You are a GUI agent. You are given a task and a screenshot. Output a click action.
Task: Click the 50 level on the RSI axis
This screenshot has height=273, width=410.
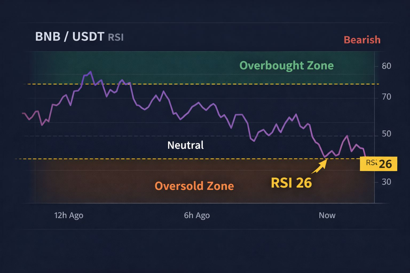(386, 134)
